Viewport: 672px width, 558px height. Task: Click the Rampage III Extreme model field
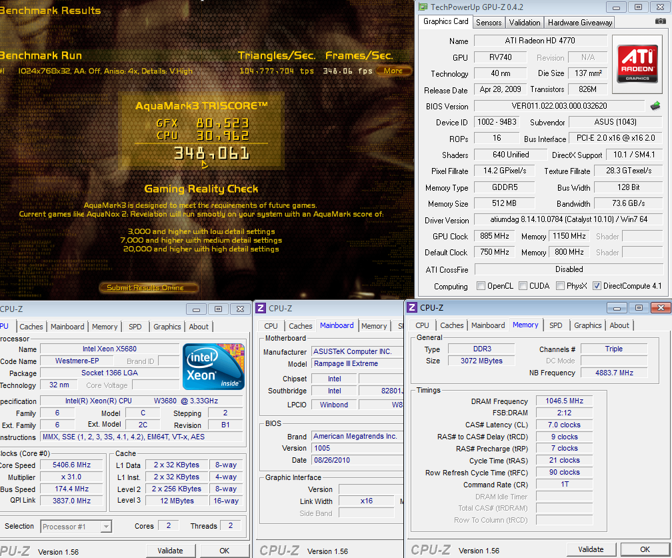tap(357, 363)
